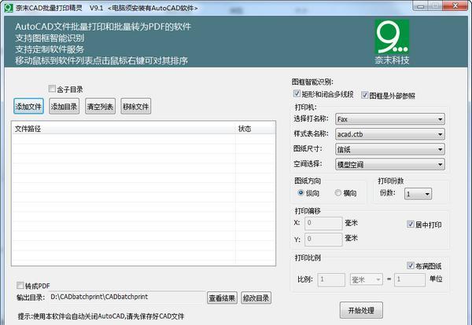The image size is (472, 325).
Task: Click the scale units input field before 单位
Action: click(x=410, y=279)
